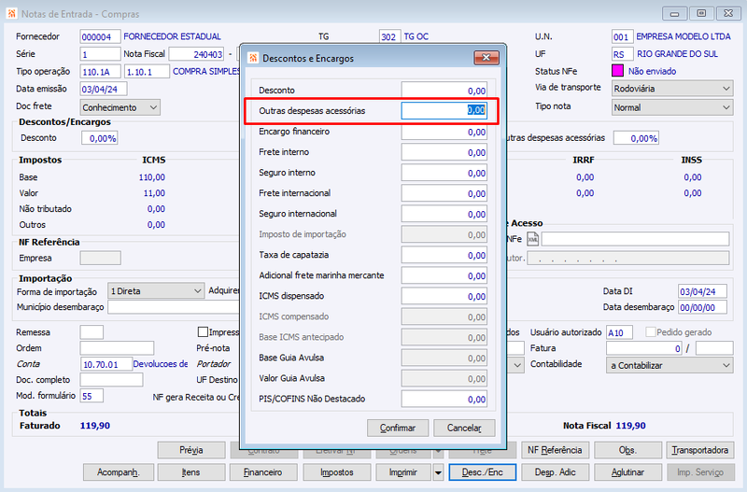
Task: Click the Adicional frete marinha mercante field
Action: [444, 275]
